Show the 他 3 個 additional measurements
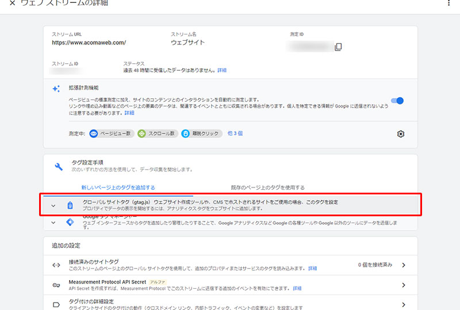The height and width of the screenshot is (310, 460). (235, 133)
